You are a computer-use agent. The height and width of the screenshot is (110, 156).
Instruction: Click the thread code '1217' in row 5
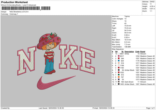pos(138,63)
